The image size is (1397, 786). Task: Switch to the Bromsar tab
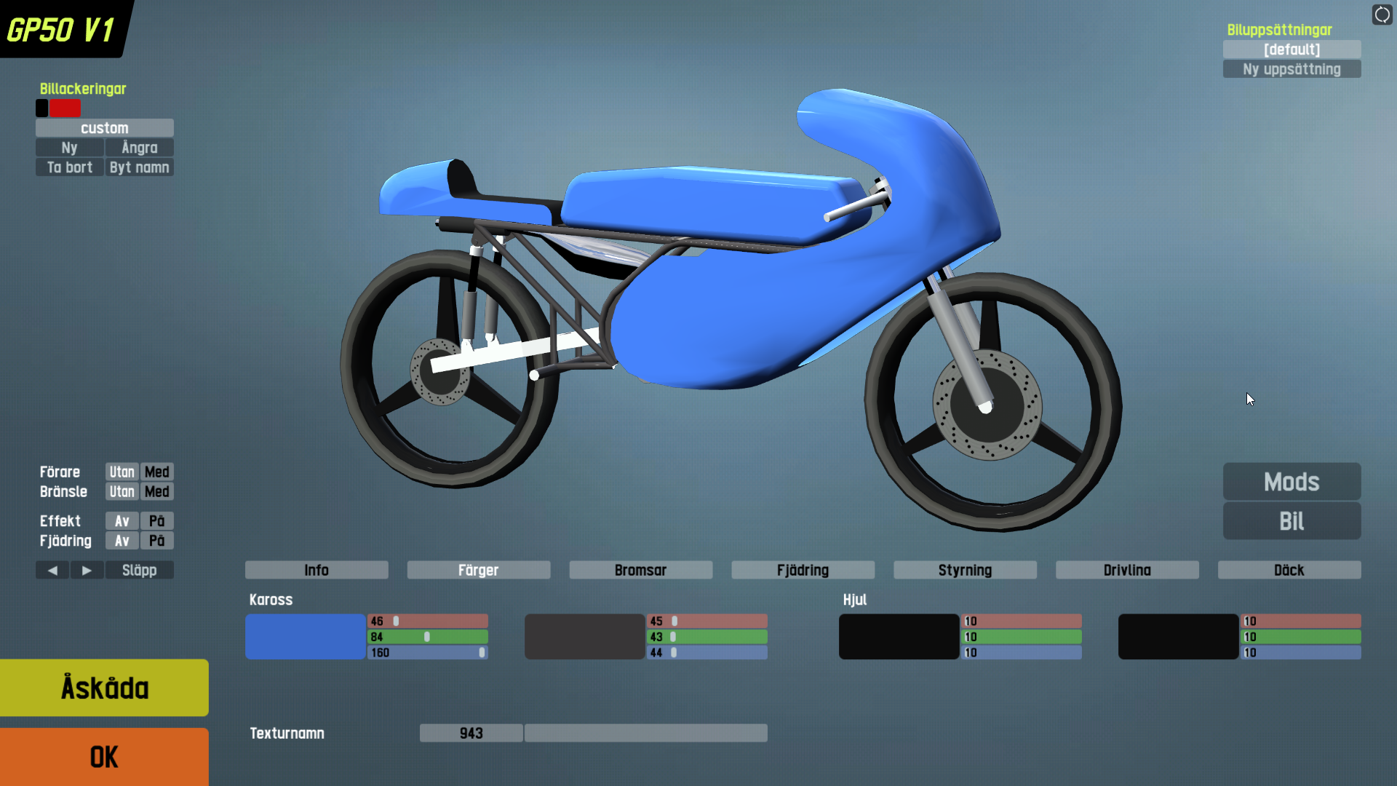tap(640, 570)
